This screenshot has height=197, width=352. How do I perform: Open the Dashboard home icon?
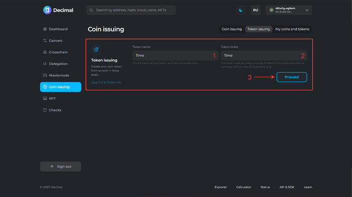[x=45, y=29]
